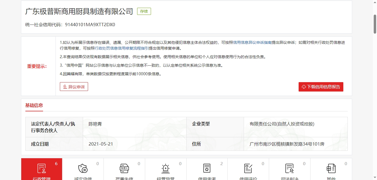Viewport: 377px width, 180px height.
Task: Select the 信用评价 icon
Action: pyautogui.click(x=248, y=168)
